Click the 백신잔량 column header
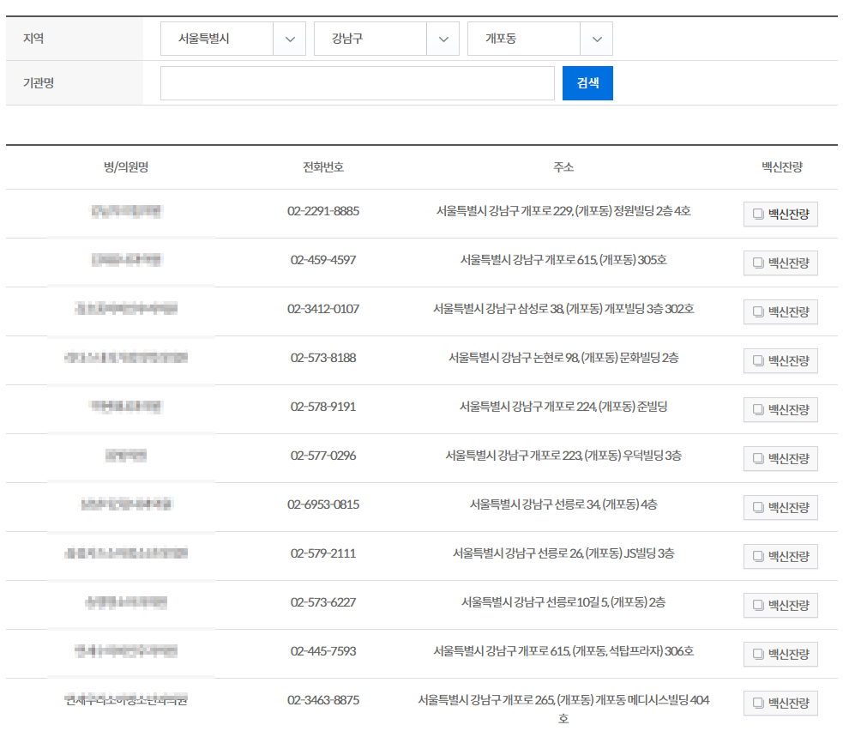This screenshot has height=731, width=843. (781, 166)
